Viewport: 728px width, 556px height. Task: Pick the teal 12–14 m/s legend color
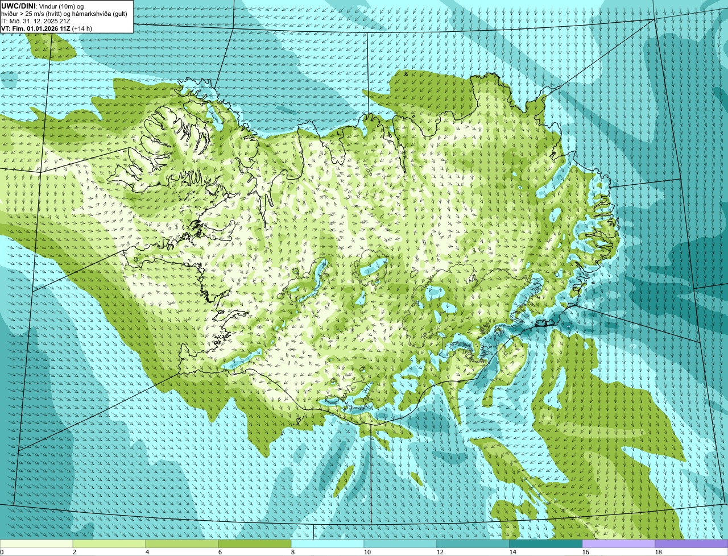tap(473, 543)
